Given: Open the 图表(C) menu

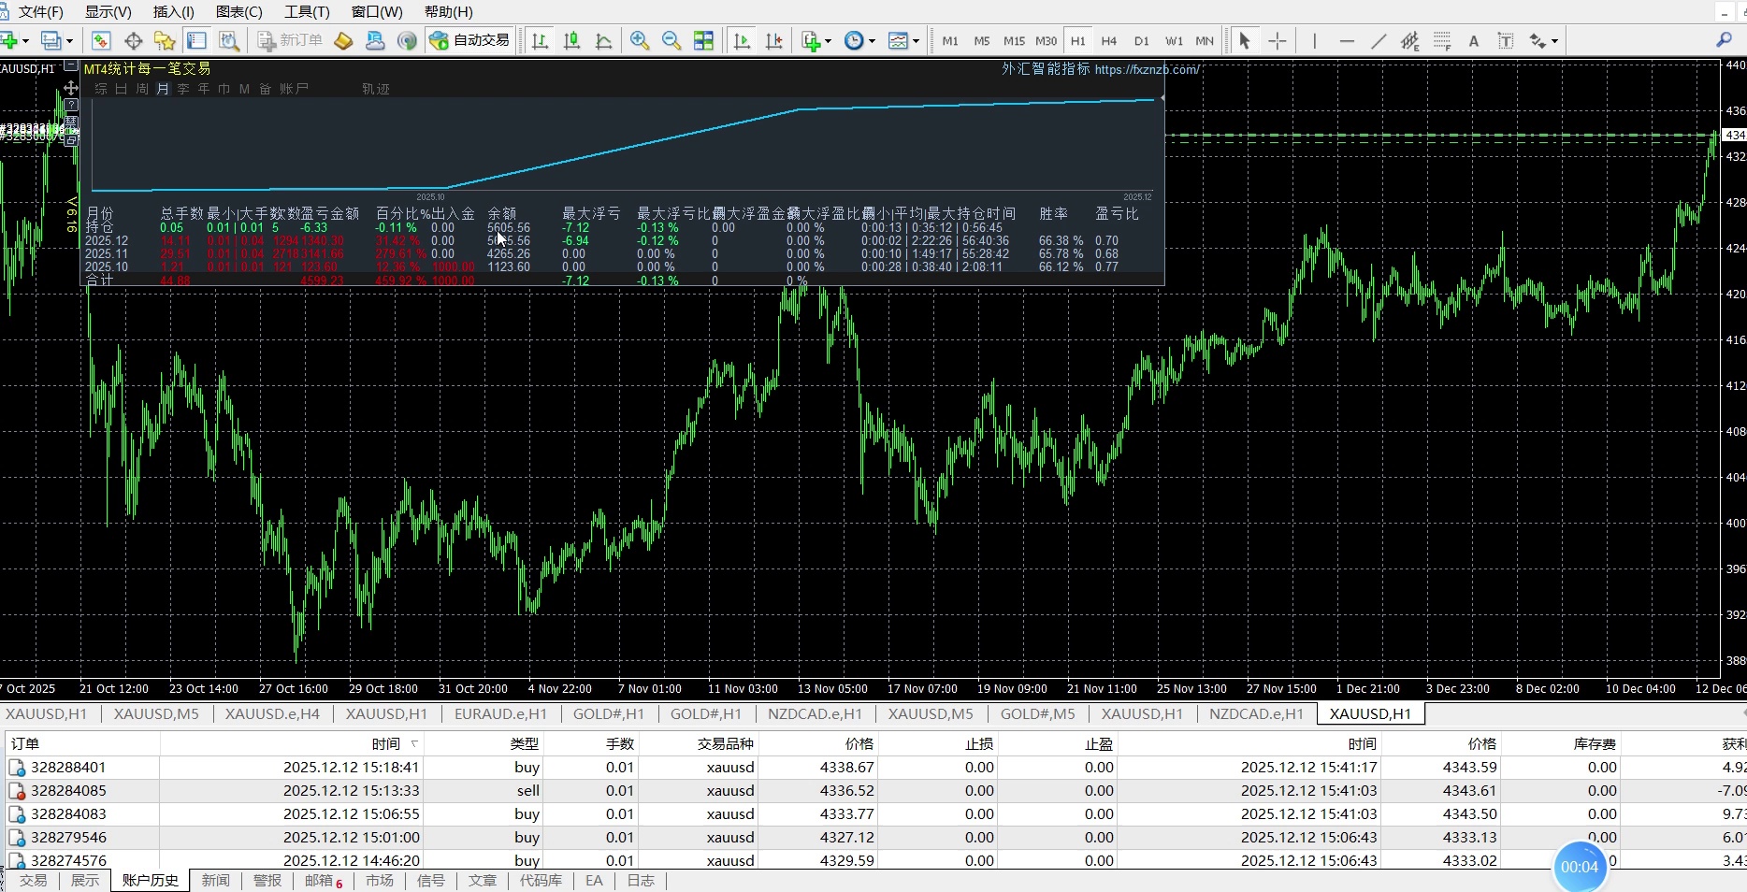Looking at the screenshot, I should [x=238, y=12].
